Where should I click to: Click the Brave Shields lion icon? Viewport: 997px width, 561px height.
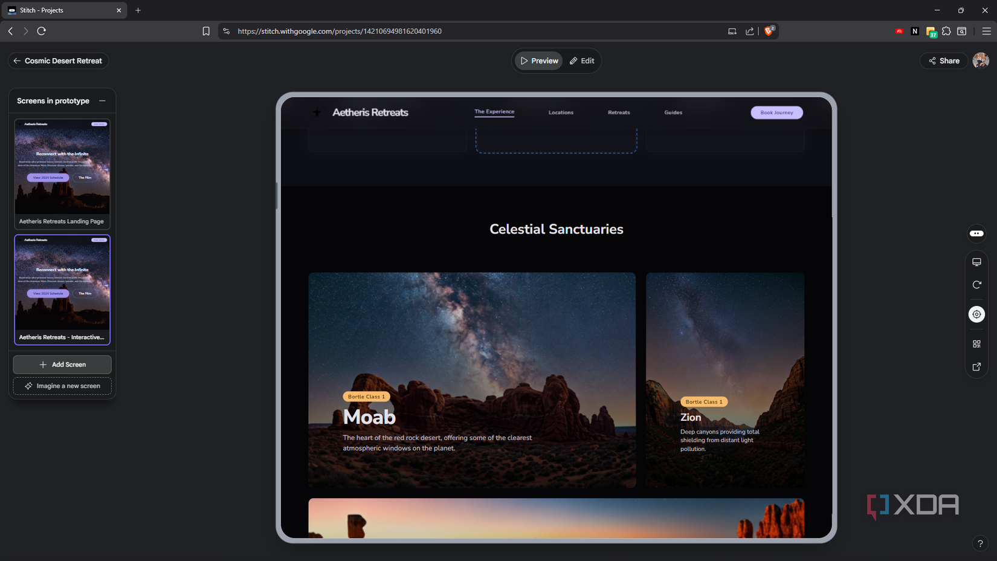click(x=769, y=31)
